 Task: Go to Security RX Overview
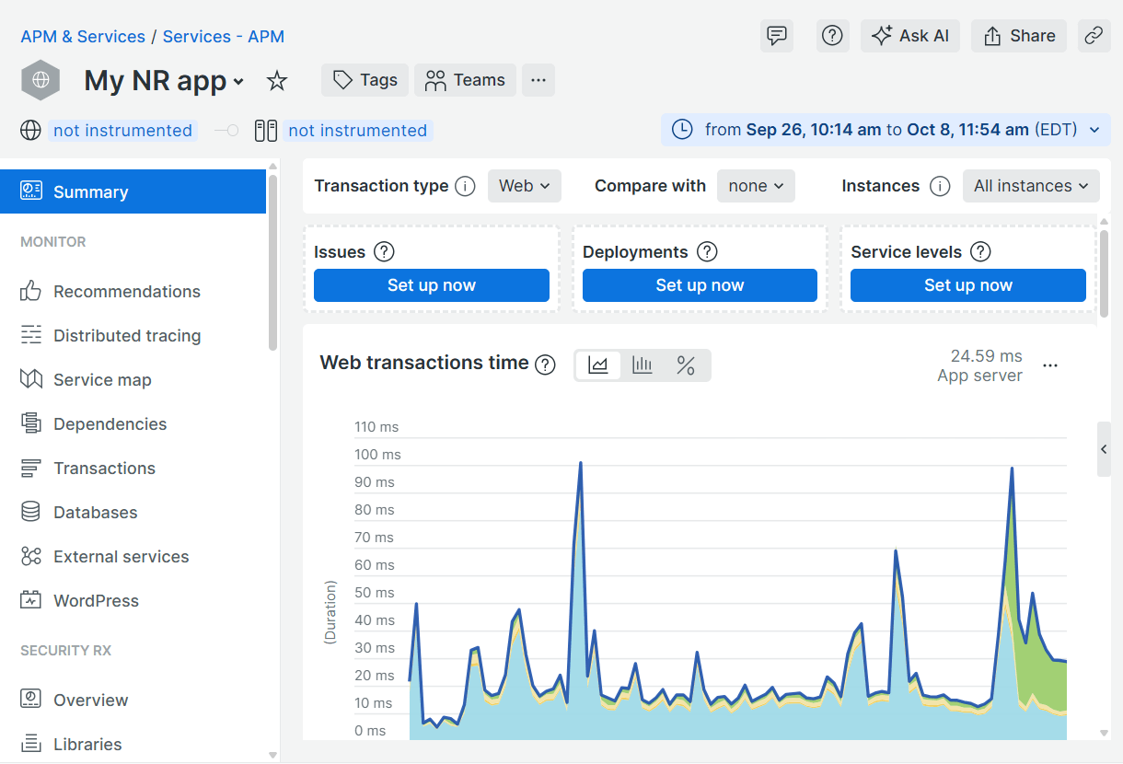coord(90,700)
